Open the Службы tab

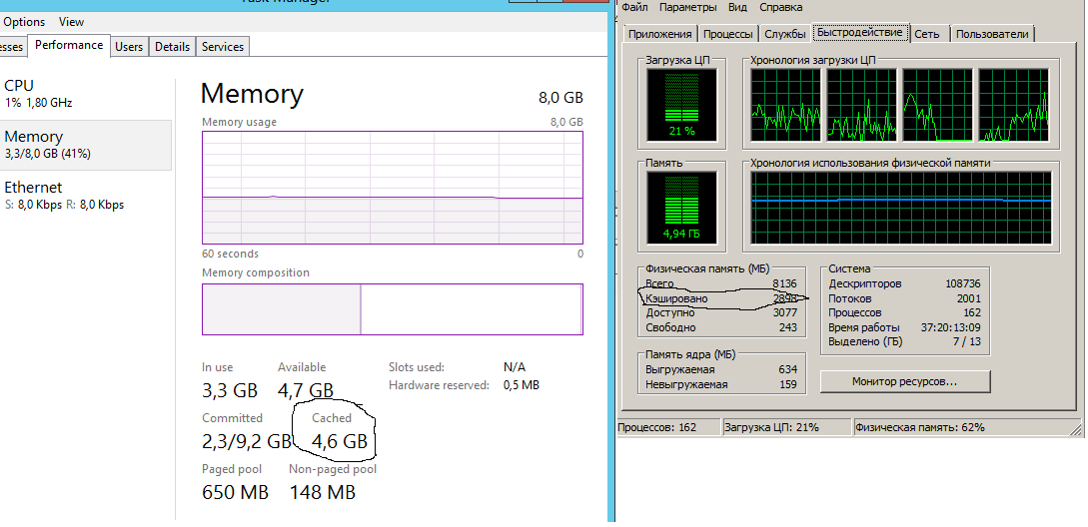click(x=785, y=34)
